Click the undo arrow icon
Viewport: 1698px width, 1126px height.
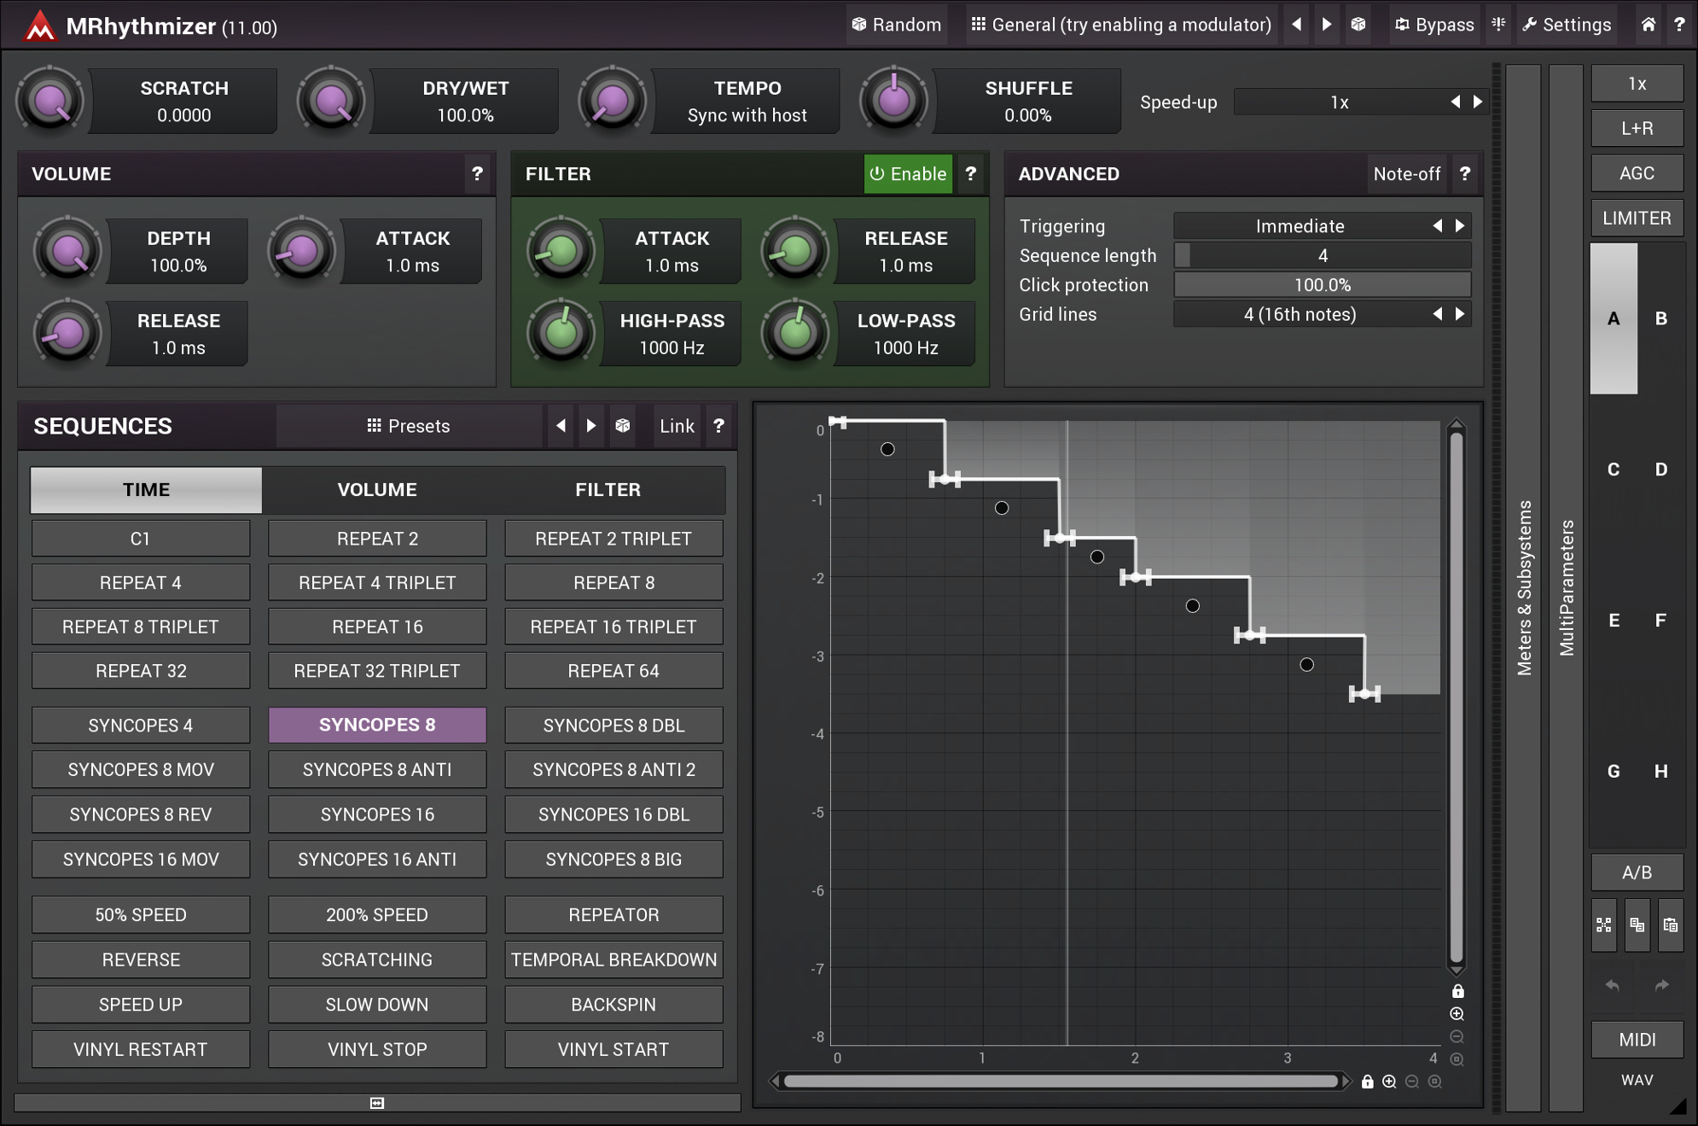point(1612,985)
